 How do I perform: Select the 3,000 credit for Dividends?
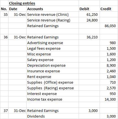pos(109,116)
